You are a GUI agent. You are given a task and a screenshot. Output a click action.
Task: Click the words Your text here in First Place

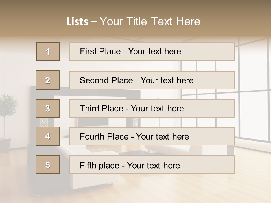pyautogui.click(x=154, y=51)
